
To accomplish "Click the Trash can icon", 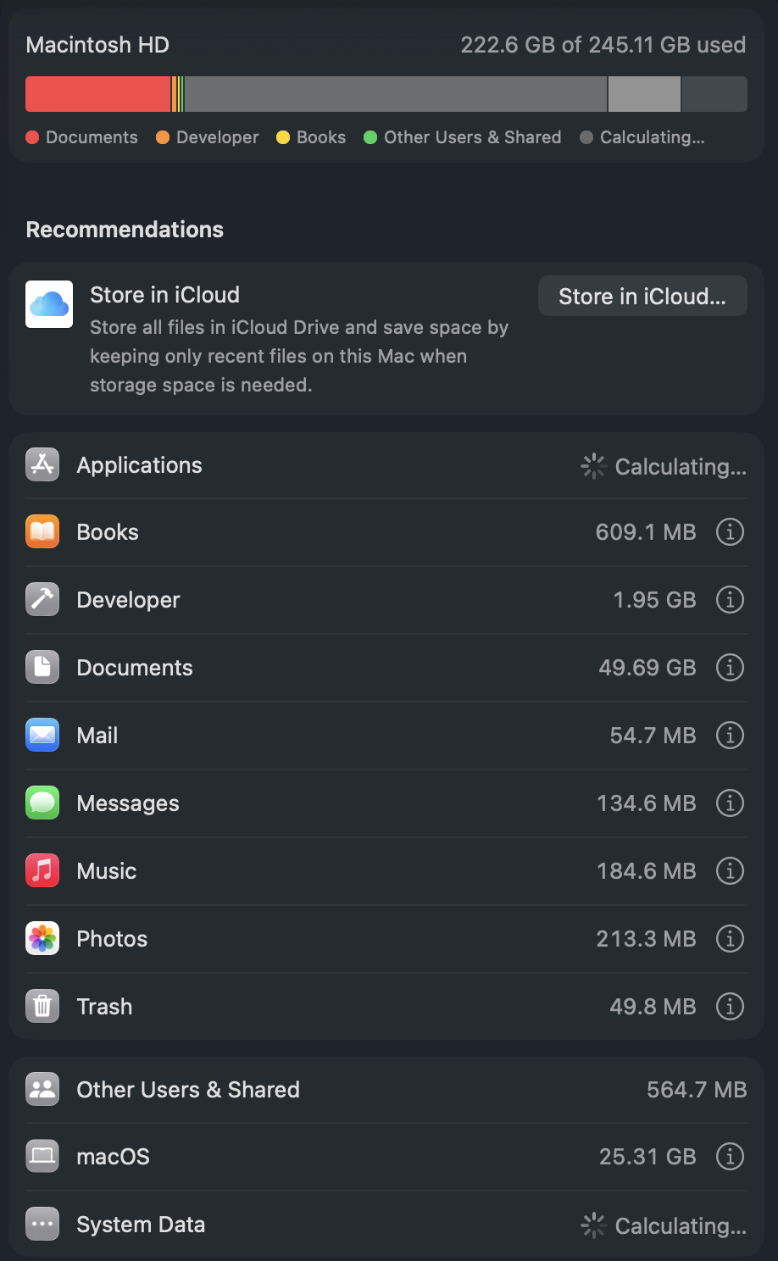I will click(x=42, y=1007).
